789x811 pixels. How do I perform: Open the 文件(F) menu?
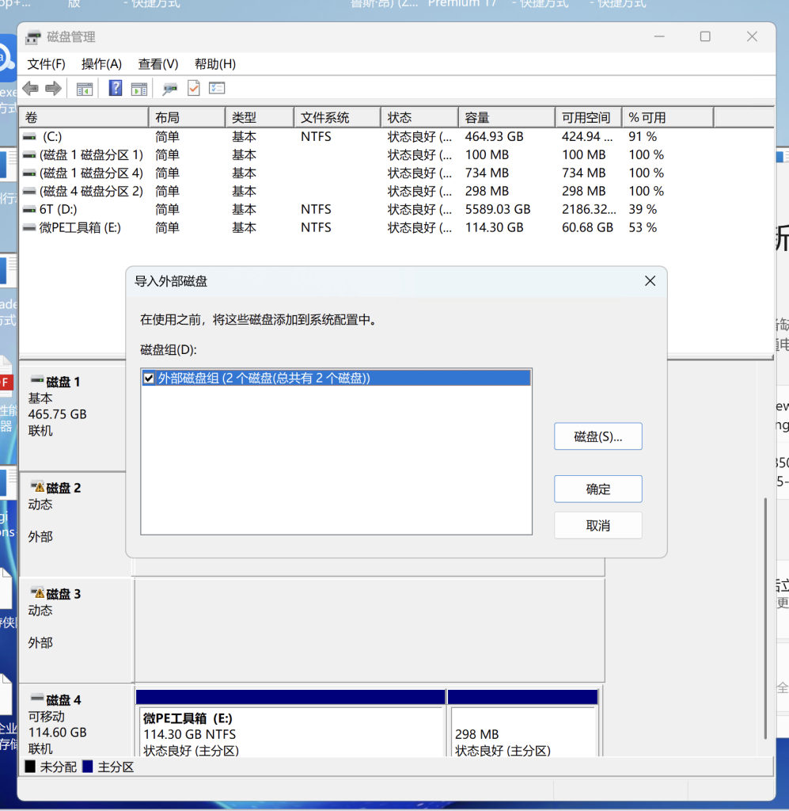tap(46, 64)
